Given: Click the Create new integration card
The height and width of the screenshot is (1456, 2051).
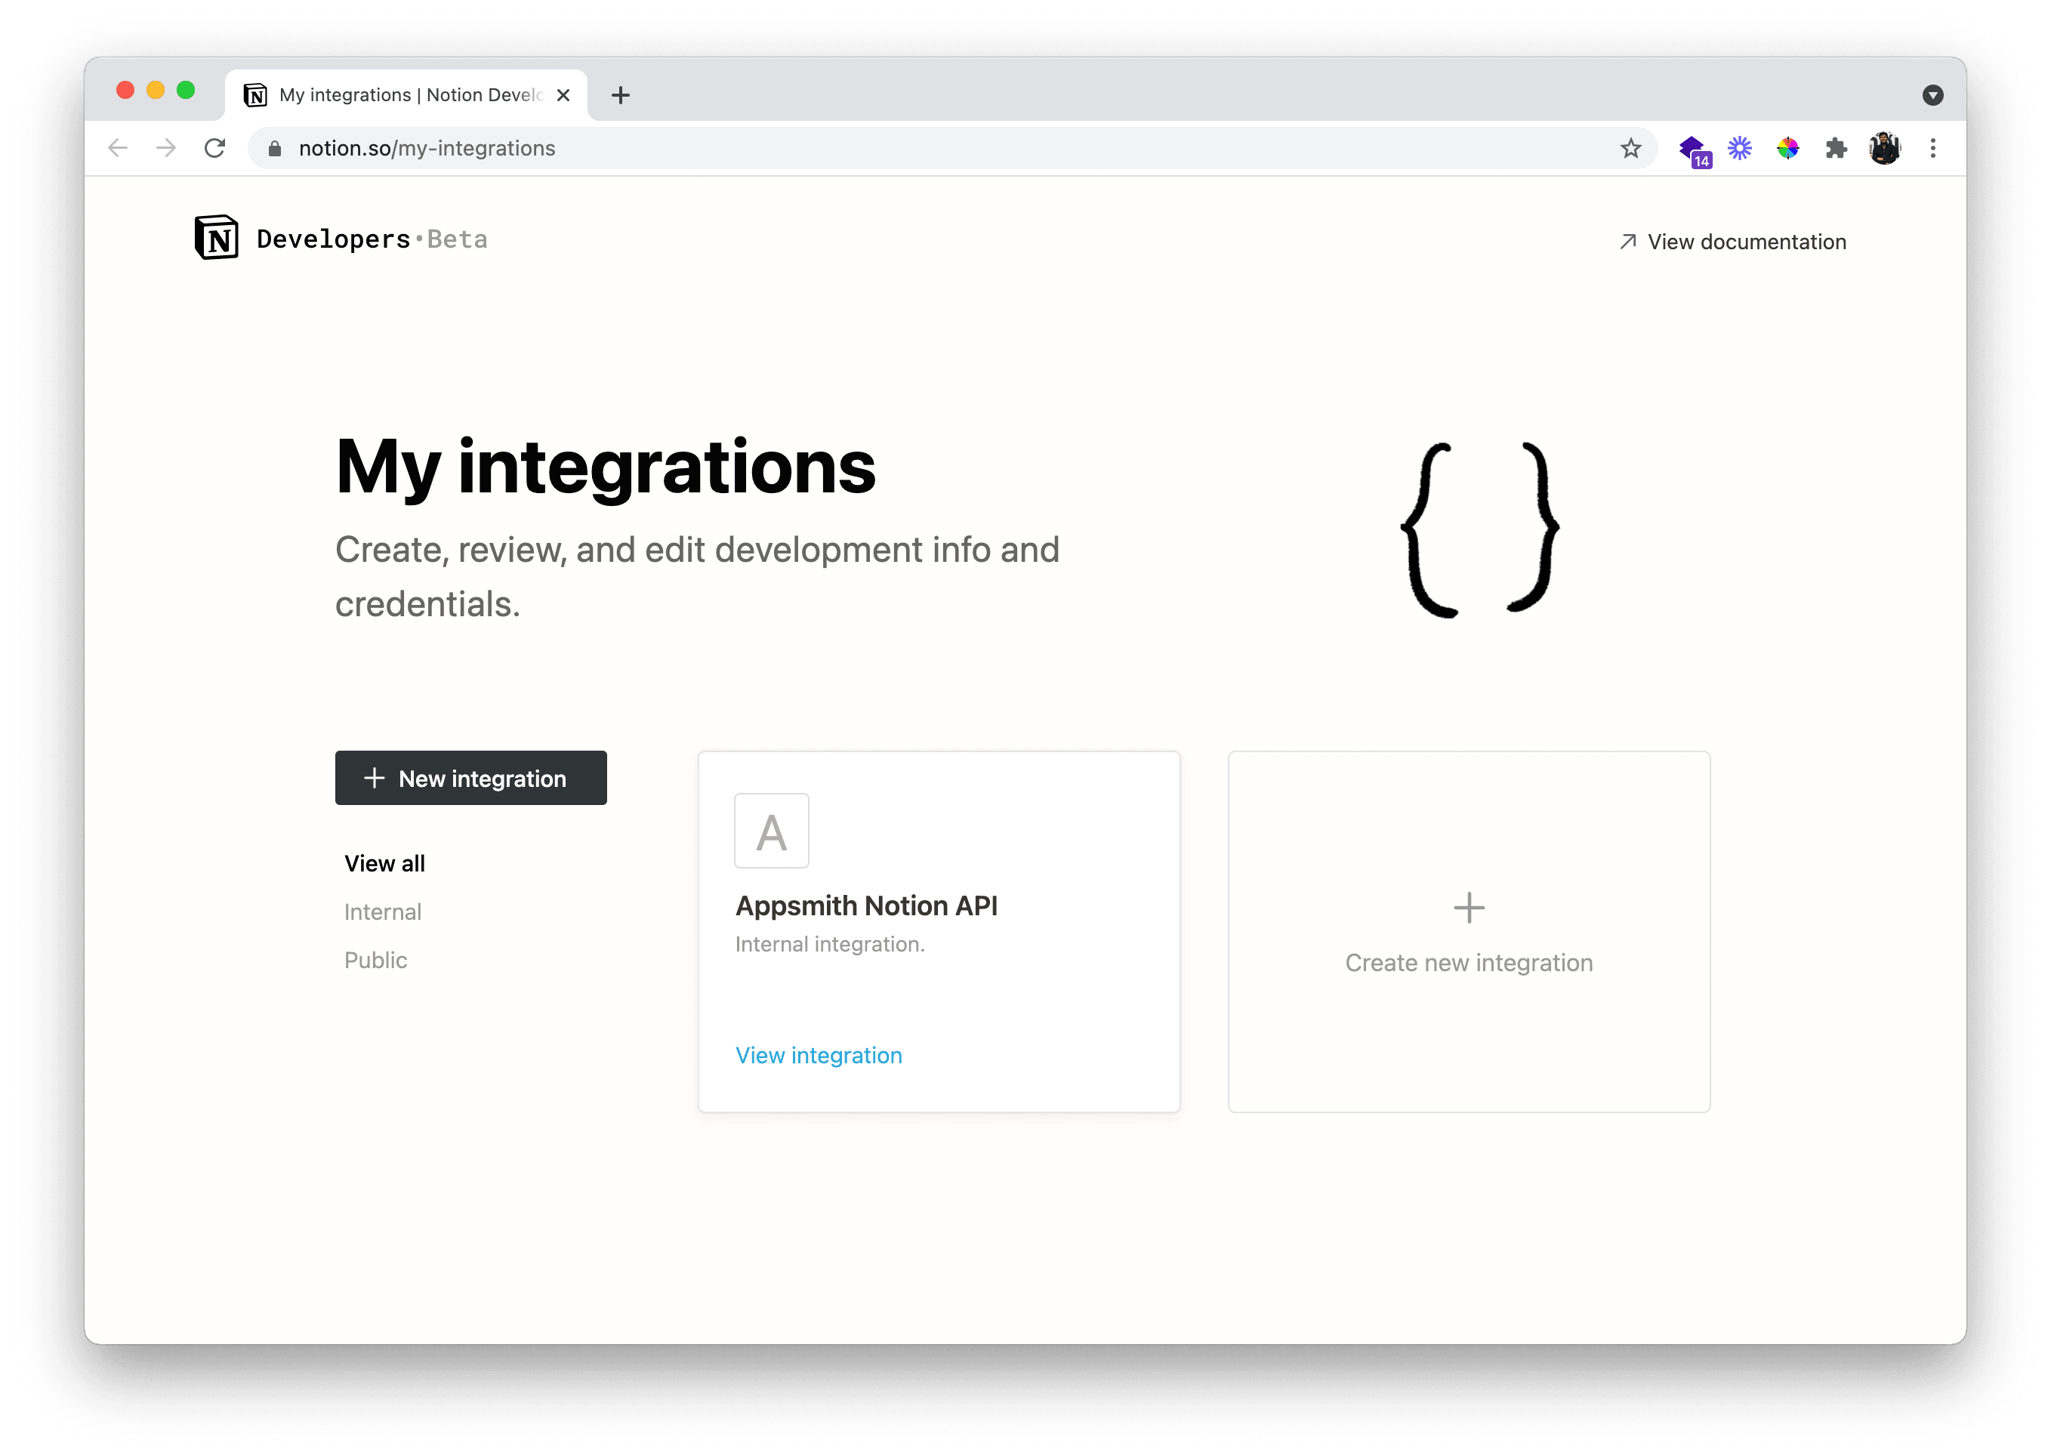Looking at the screenshot, I should (x=1468, y=933).
